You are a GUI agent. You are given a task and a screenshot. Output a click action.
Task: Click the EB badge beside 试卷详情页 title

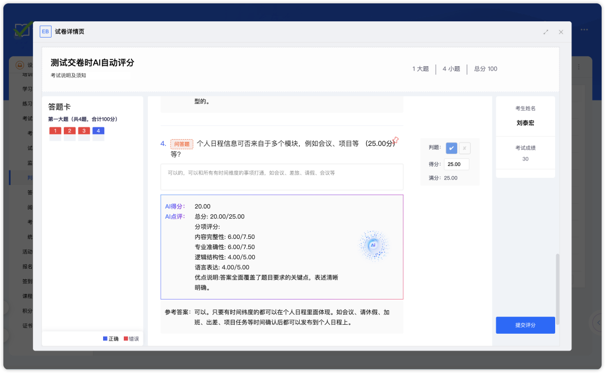[45, 31]
